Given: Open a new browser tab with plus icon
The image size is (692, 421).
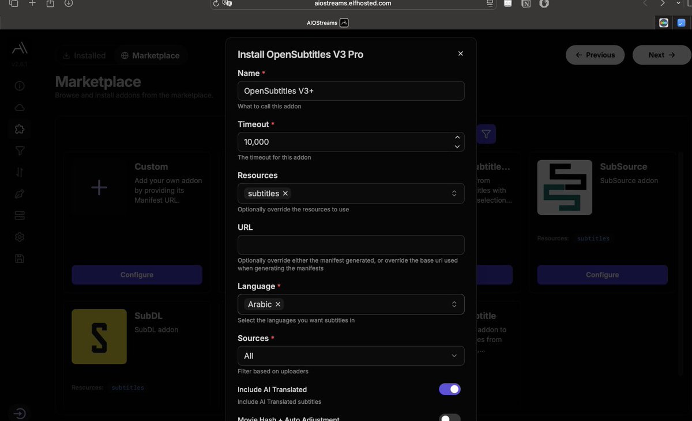Looking at the screenshot, I should (32, 3).
